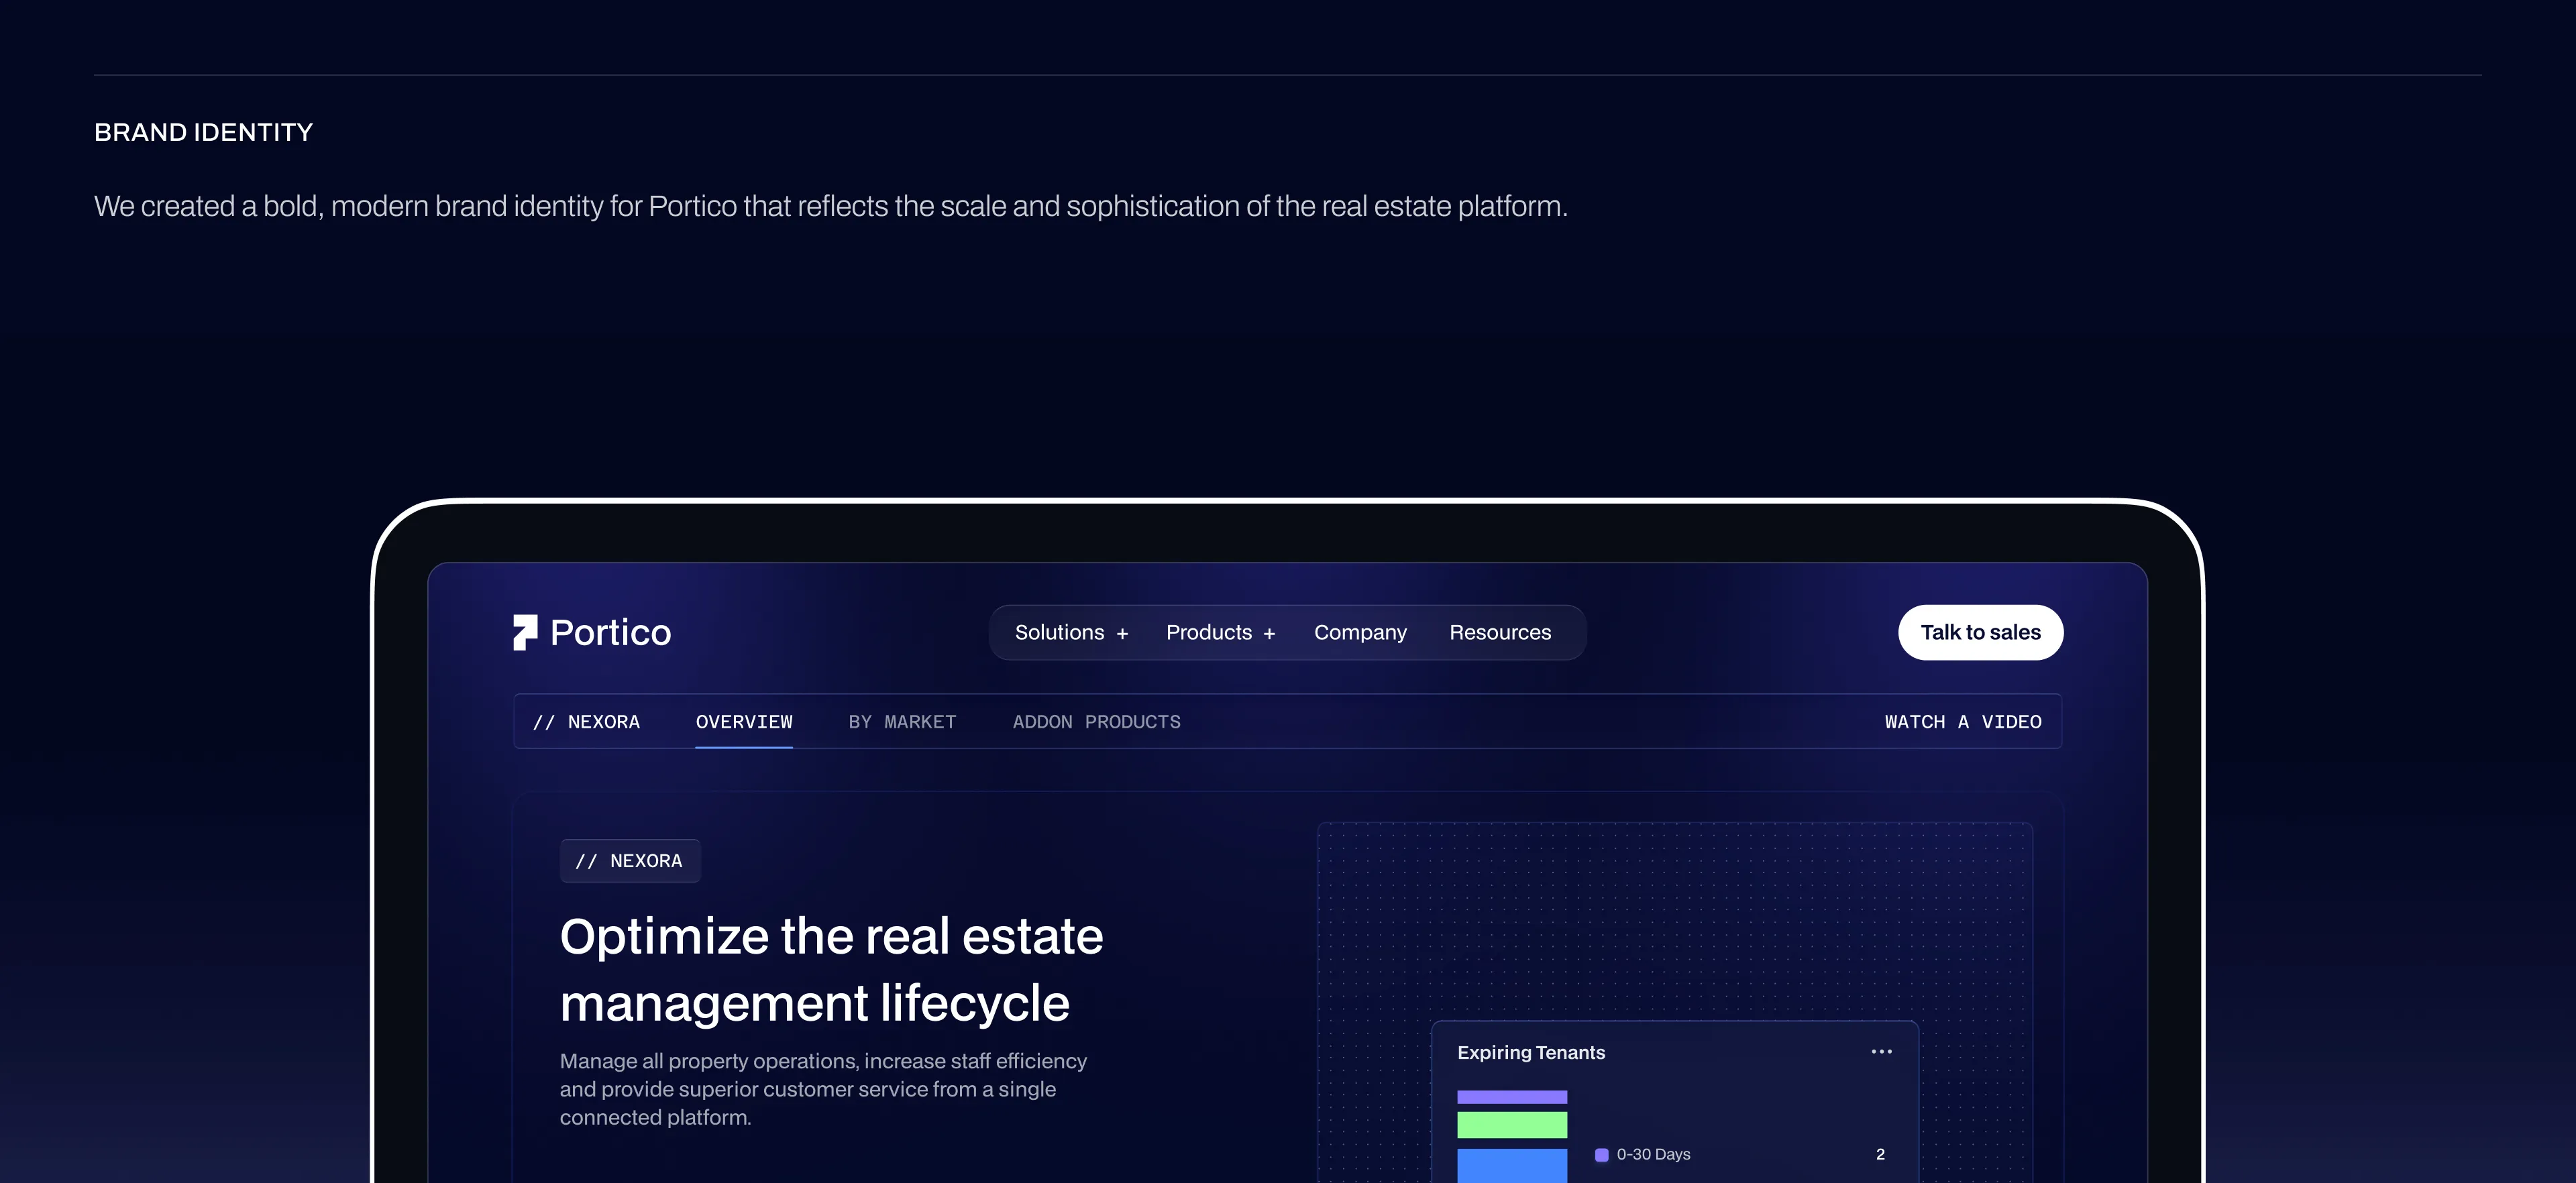Viewport: 2576px width, 1183px height.
Task: Click the 'Manage all property operations' paragraph
Action: coord(823,1089)
